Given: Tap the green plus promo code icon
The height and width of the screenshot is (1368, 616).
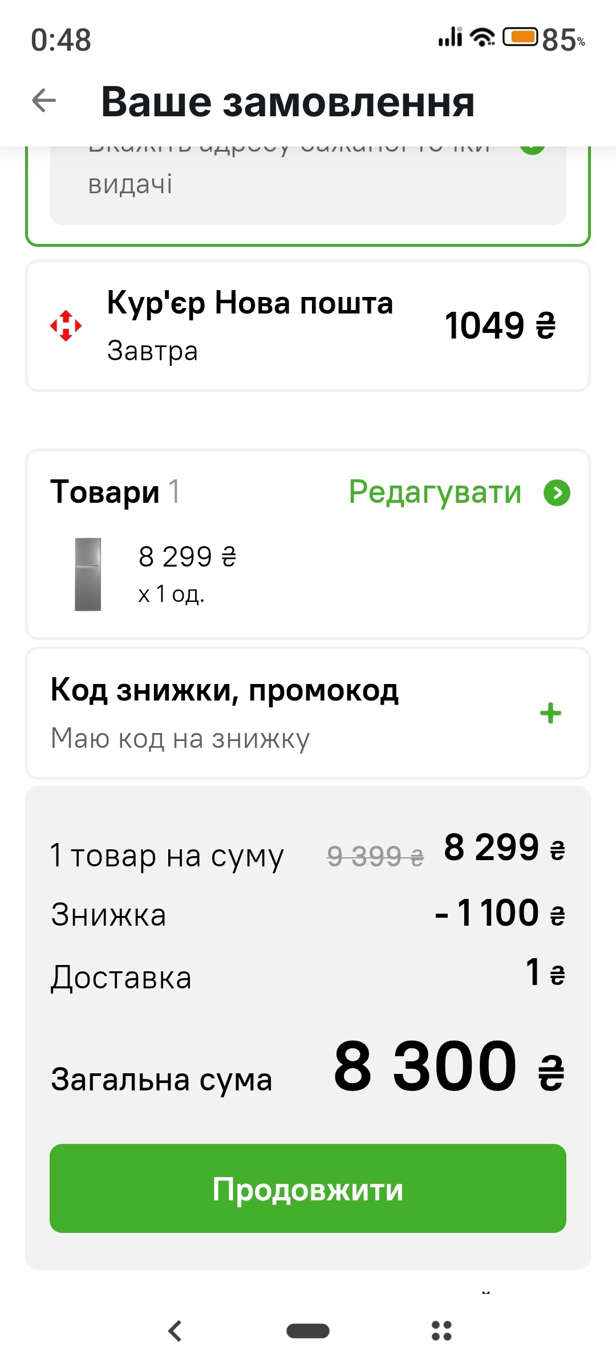Looking at the screenshot, I should 550,713.
